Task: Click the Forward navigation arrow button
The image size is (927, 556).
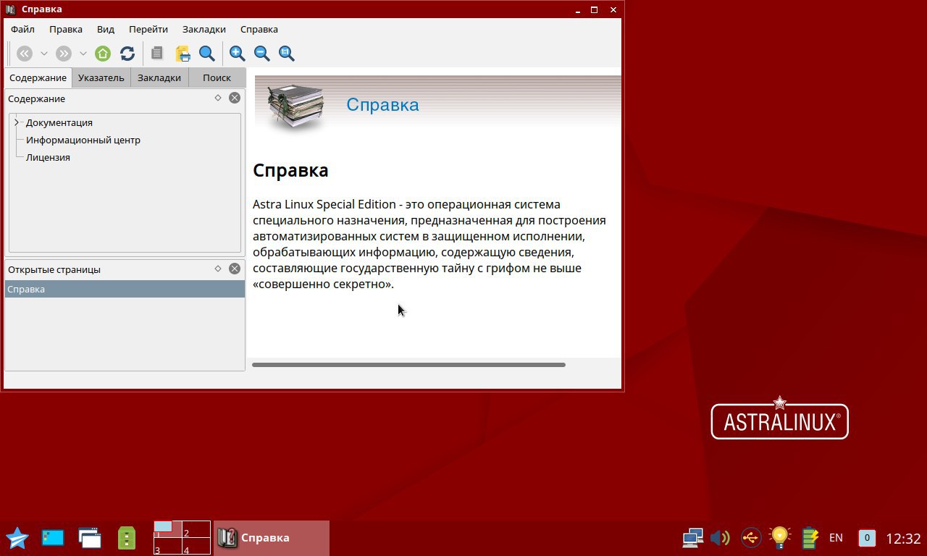Action: (x=64, y=53)
